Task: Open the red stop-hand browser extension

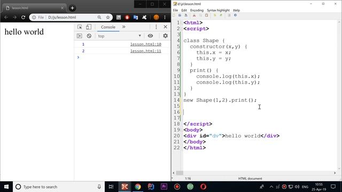Action: click(x=127, y=17)
